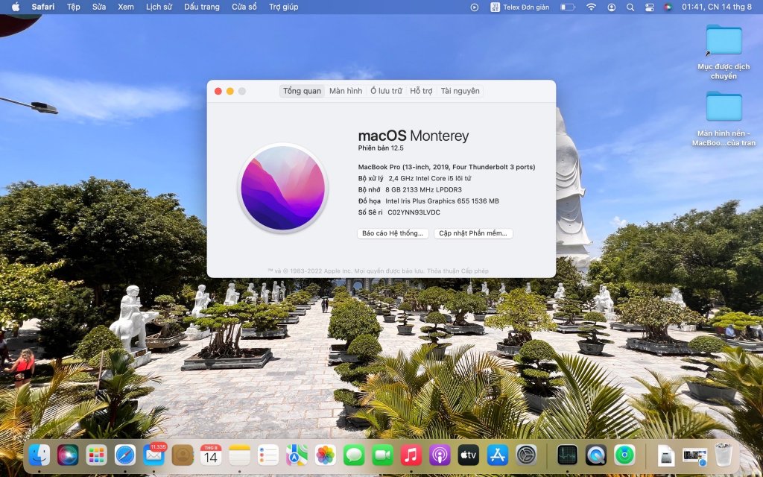Open the user account menu bar icon
763x477 pixels.
612,7
